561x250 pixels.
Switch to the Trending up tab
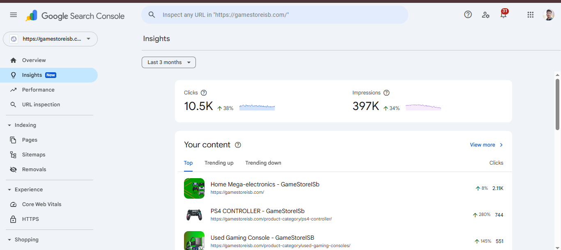tap(219, 163)
